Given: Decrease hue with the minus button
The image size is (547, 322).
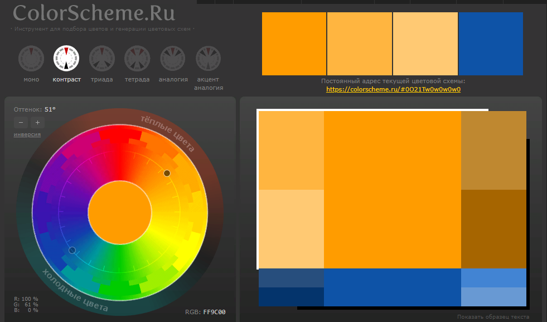Looking at the screenshot, I should click(x=21, y=123).
